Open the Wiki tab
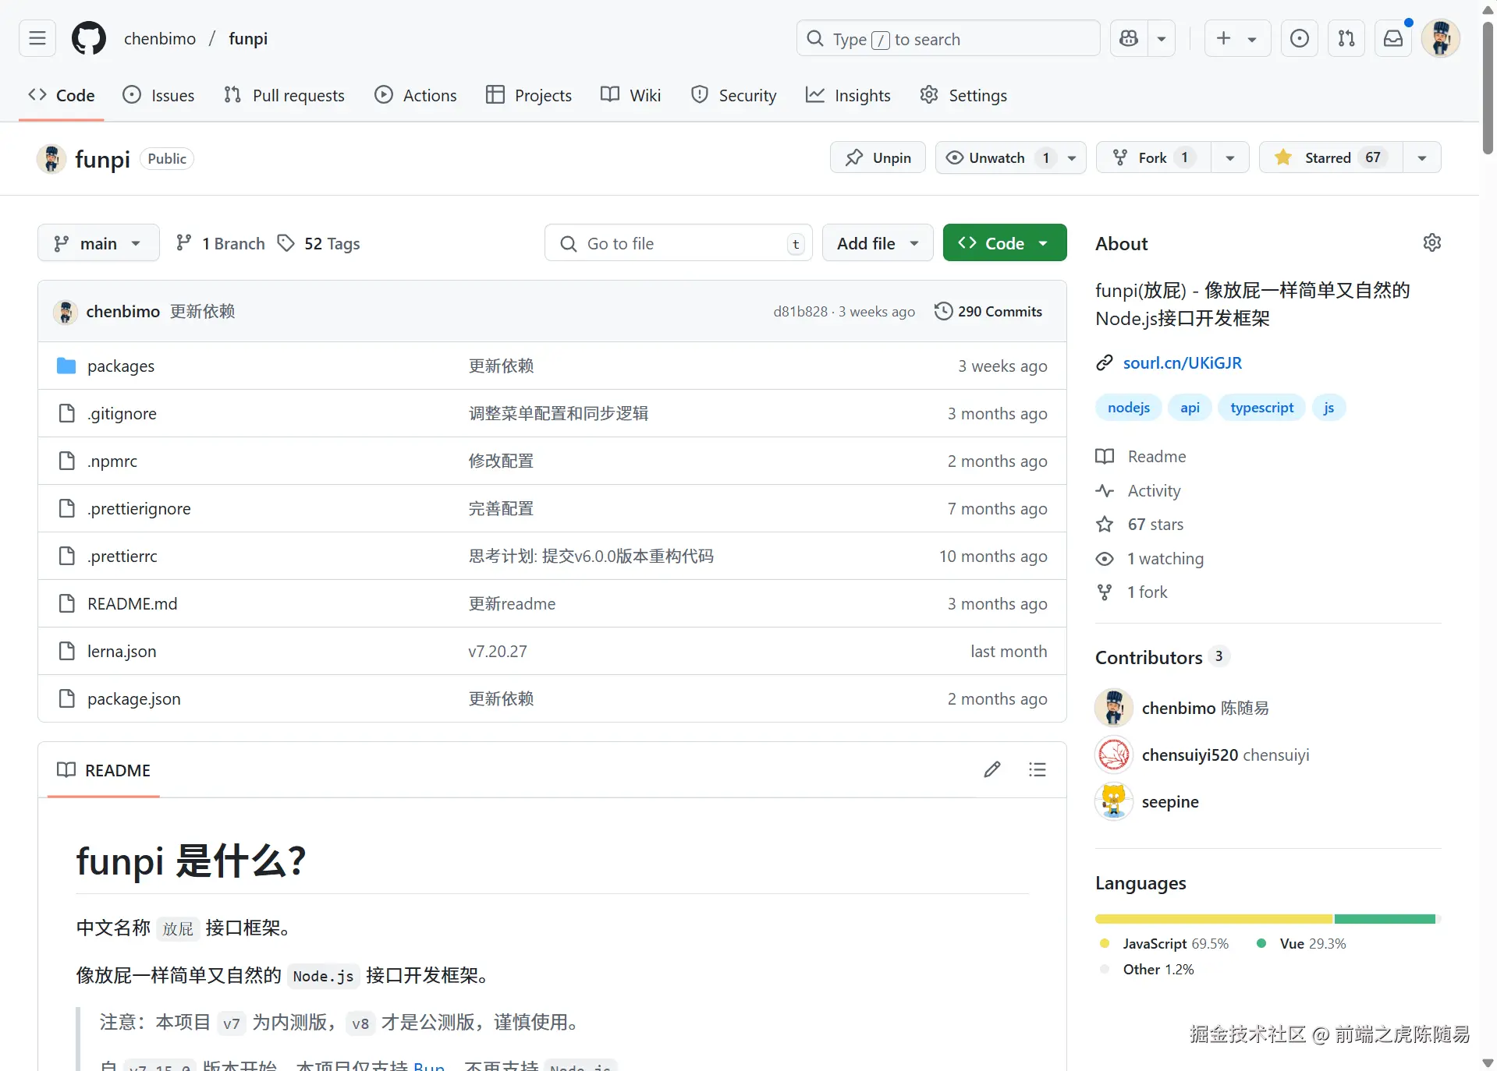The image size is (1497, 1071). 631,95
